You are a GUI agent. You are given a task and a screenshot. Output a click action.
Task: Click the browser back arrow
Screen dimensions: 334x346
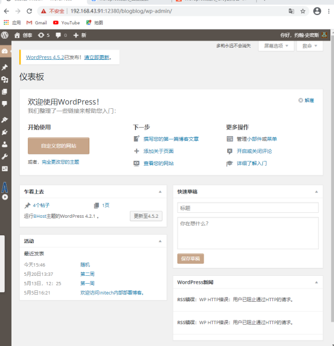coord(7,11)
